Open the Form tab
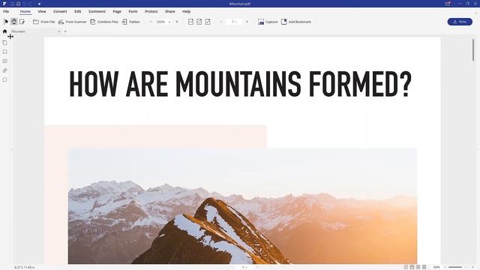The image size is (480, 270). coord(133,11)
